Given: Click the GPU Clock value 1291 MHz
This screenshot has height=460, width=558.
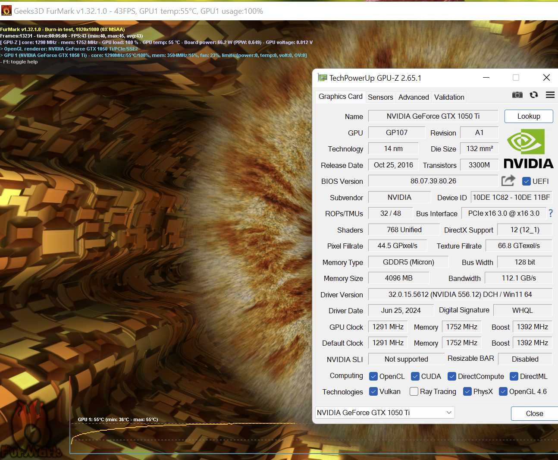Looking at the screenshot, I should (x=388, y=327).
